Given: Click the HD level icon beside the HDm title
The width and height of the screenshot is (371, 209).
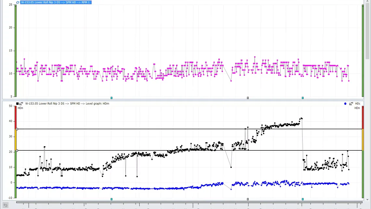Looking at the screenshot, I should (21, 104).
